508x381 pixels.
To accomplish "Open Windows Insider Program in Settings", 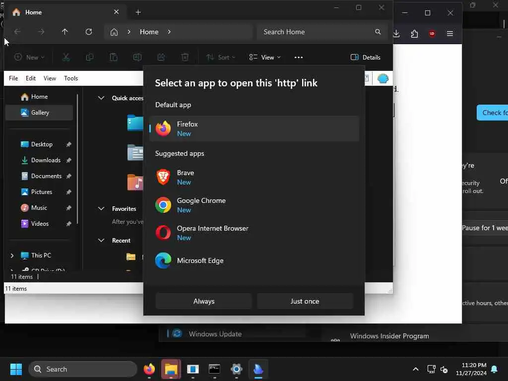I will tap(389, 336).
